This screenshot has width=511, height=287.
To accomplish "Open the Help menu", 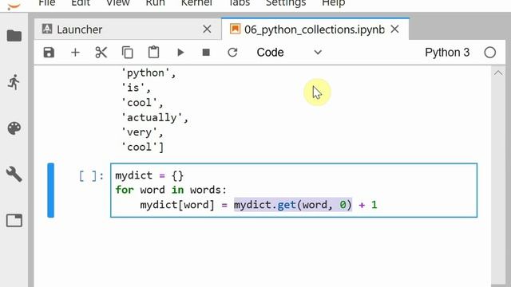I will (334, 3).
